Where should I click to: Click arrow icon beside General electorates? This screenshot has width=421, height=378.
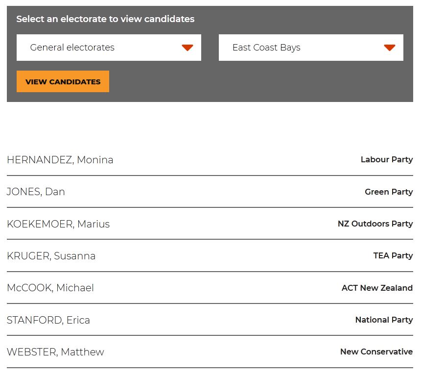(187, 48)
